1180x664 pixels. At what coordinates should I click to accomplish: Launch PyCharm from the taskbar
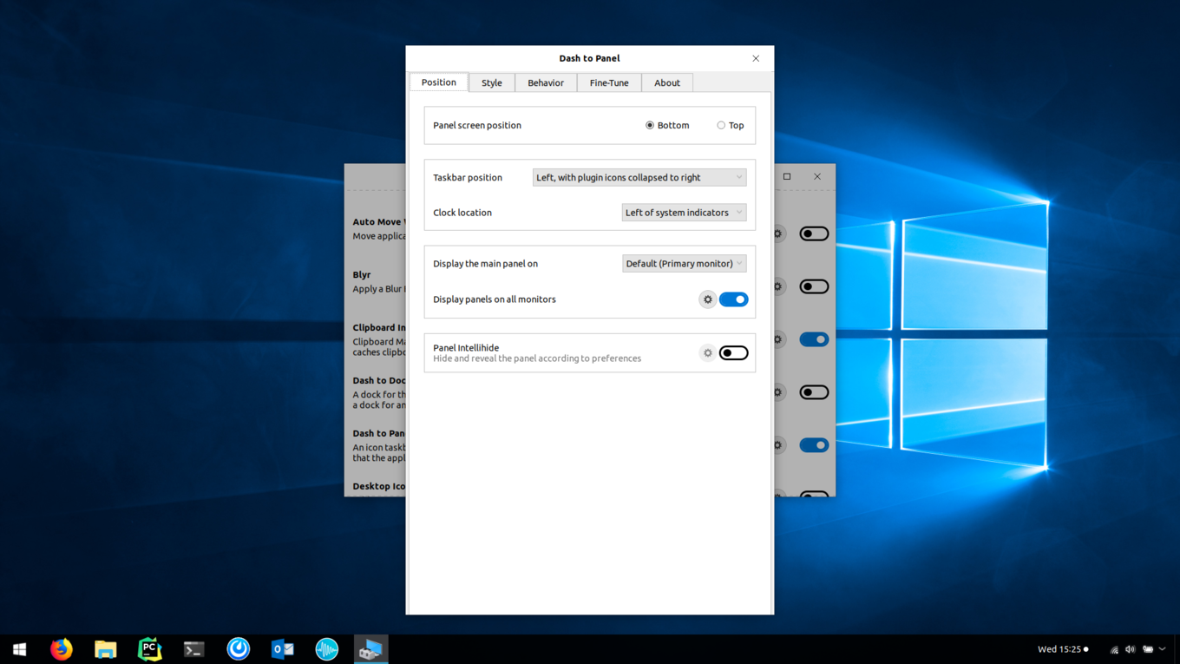[150, 649]
